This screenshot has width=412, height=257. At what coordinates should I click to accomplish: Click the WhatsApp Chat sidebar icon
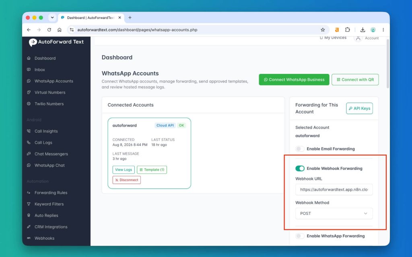[x=29, y=165]
